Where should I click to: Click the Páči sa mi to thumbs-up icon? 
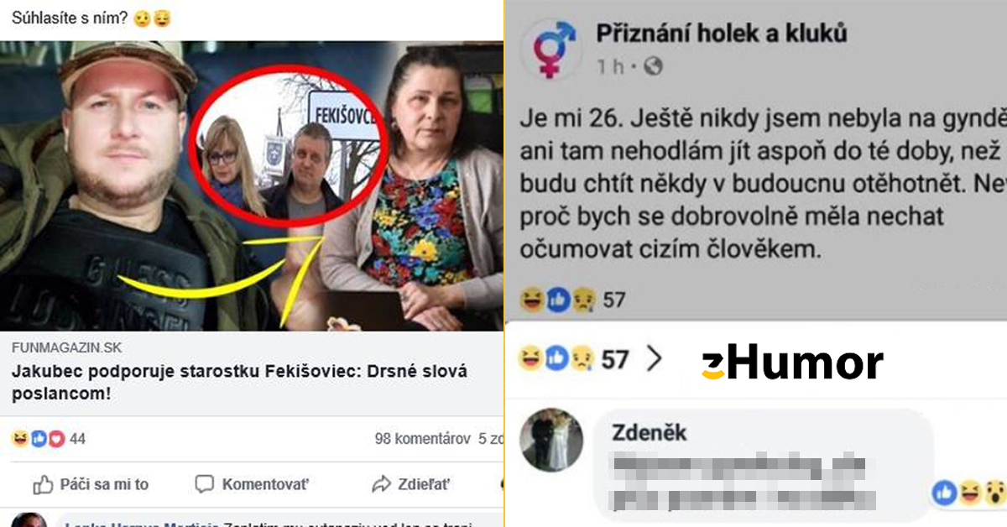pyautogui.click(x=43, y=484)
